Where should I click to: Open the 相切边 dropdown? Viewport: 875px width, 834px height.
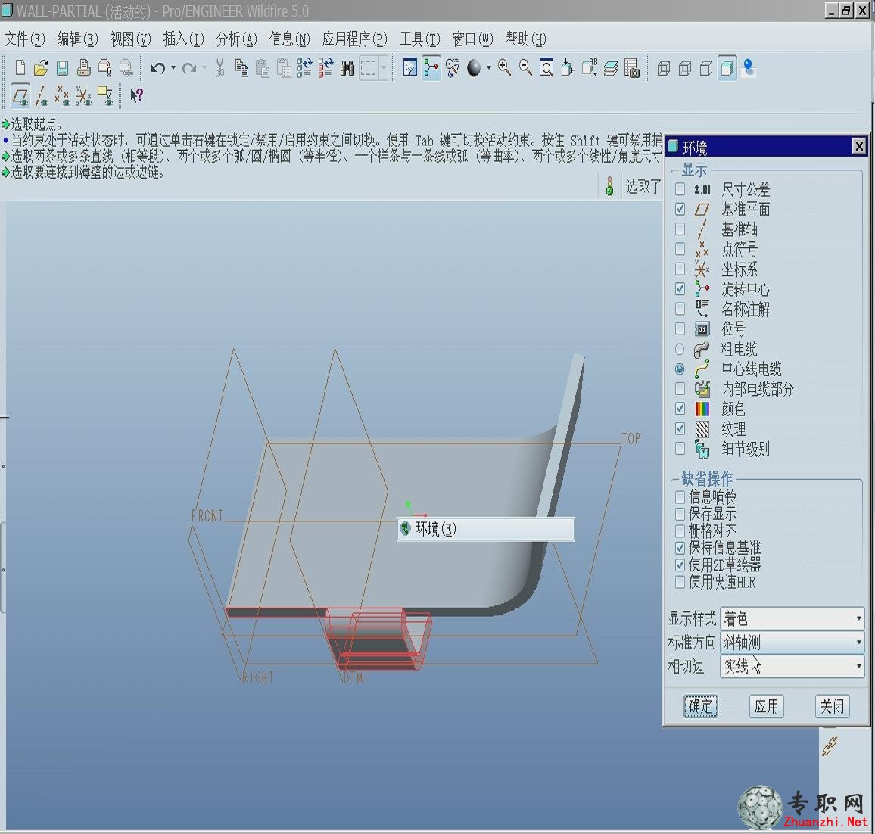click(792, 666)
